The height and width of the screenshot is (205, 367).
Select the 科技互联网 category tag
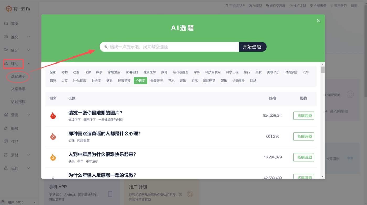[213, 72]
